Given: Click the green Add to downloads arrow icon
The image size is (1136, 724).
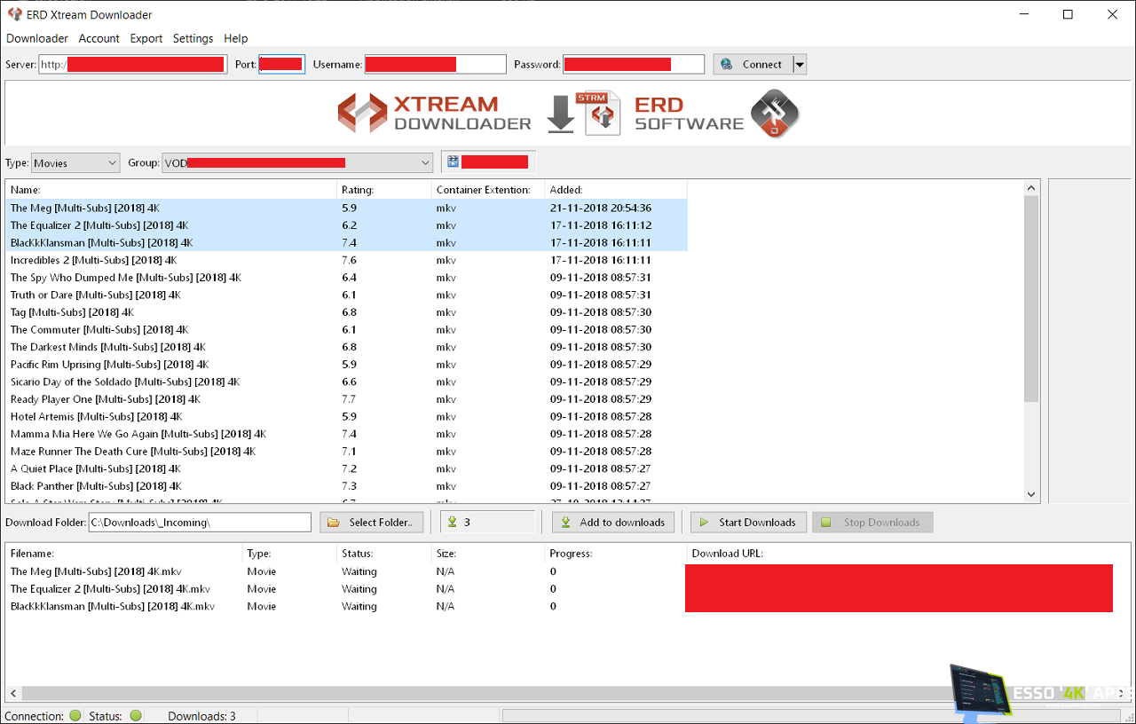Looking at the screenshot, I should click(565, 522).
